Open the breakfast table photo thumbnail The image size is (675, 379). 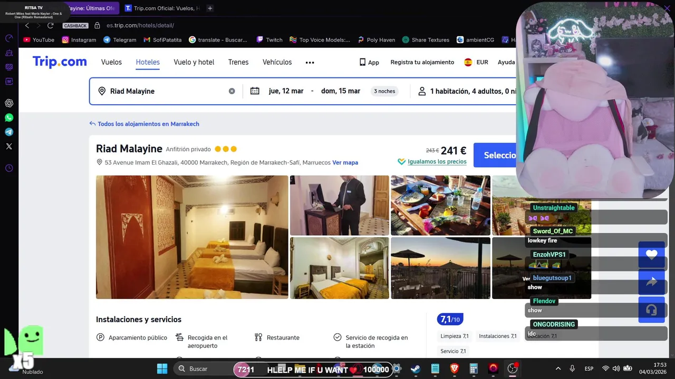[440, 205]
